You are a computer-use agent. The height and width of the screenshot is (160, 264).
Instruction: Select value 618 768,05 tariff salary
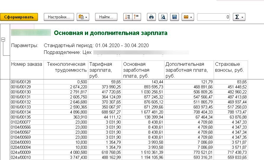tap(105, 153)
